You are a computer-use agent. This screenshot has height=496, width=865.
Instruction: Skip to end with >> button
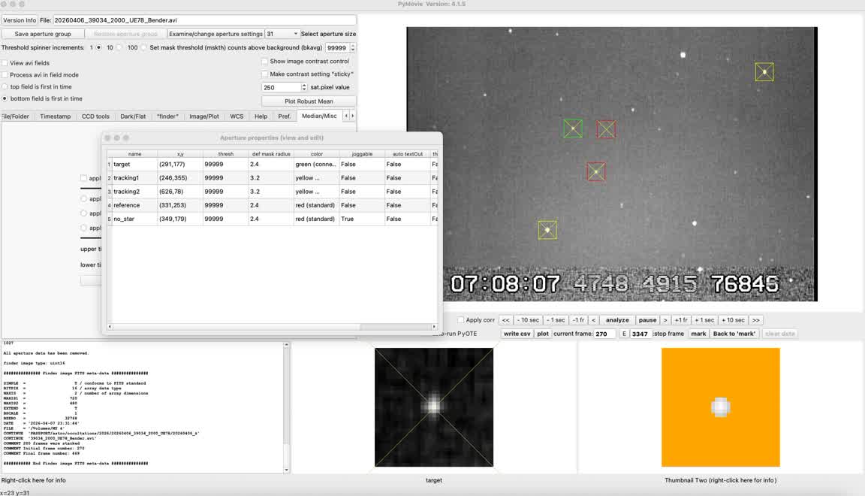tap(755, 320)
